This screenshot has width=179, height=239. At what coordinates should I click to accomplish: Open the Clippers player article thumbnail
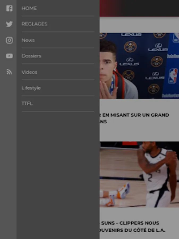click(139, 174)
